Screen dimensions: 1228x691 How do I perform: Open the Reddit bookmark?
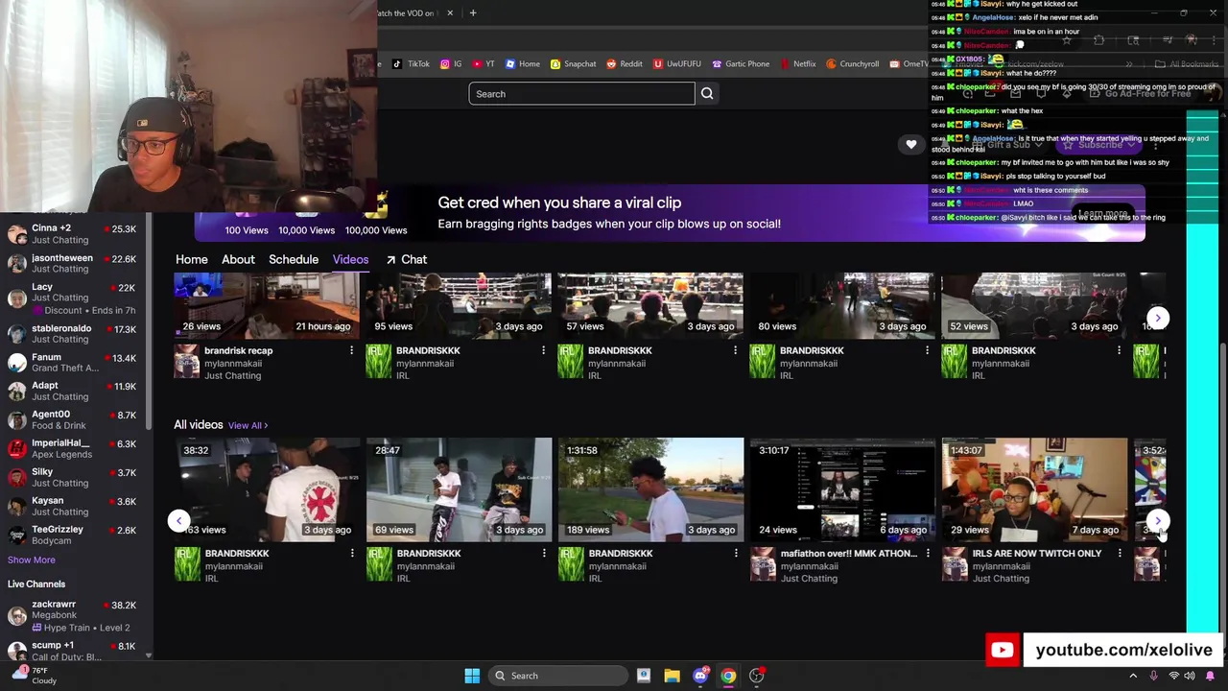(x=624, y=64)
